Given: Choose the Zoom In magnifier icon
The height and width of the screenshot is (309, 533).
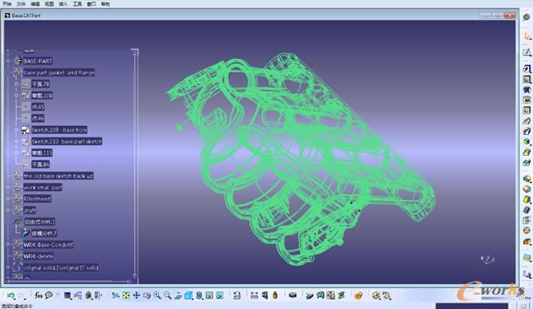Looking at the screenshot, I should 157,295.
